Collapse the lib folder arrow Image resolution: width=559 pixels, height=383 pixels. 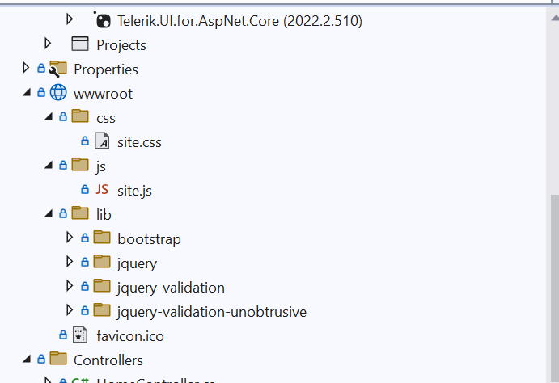(49, 214)
